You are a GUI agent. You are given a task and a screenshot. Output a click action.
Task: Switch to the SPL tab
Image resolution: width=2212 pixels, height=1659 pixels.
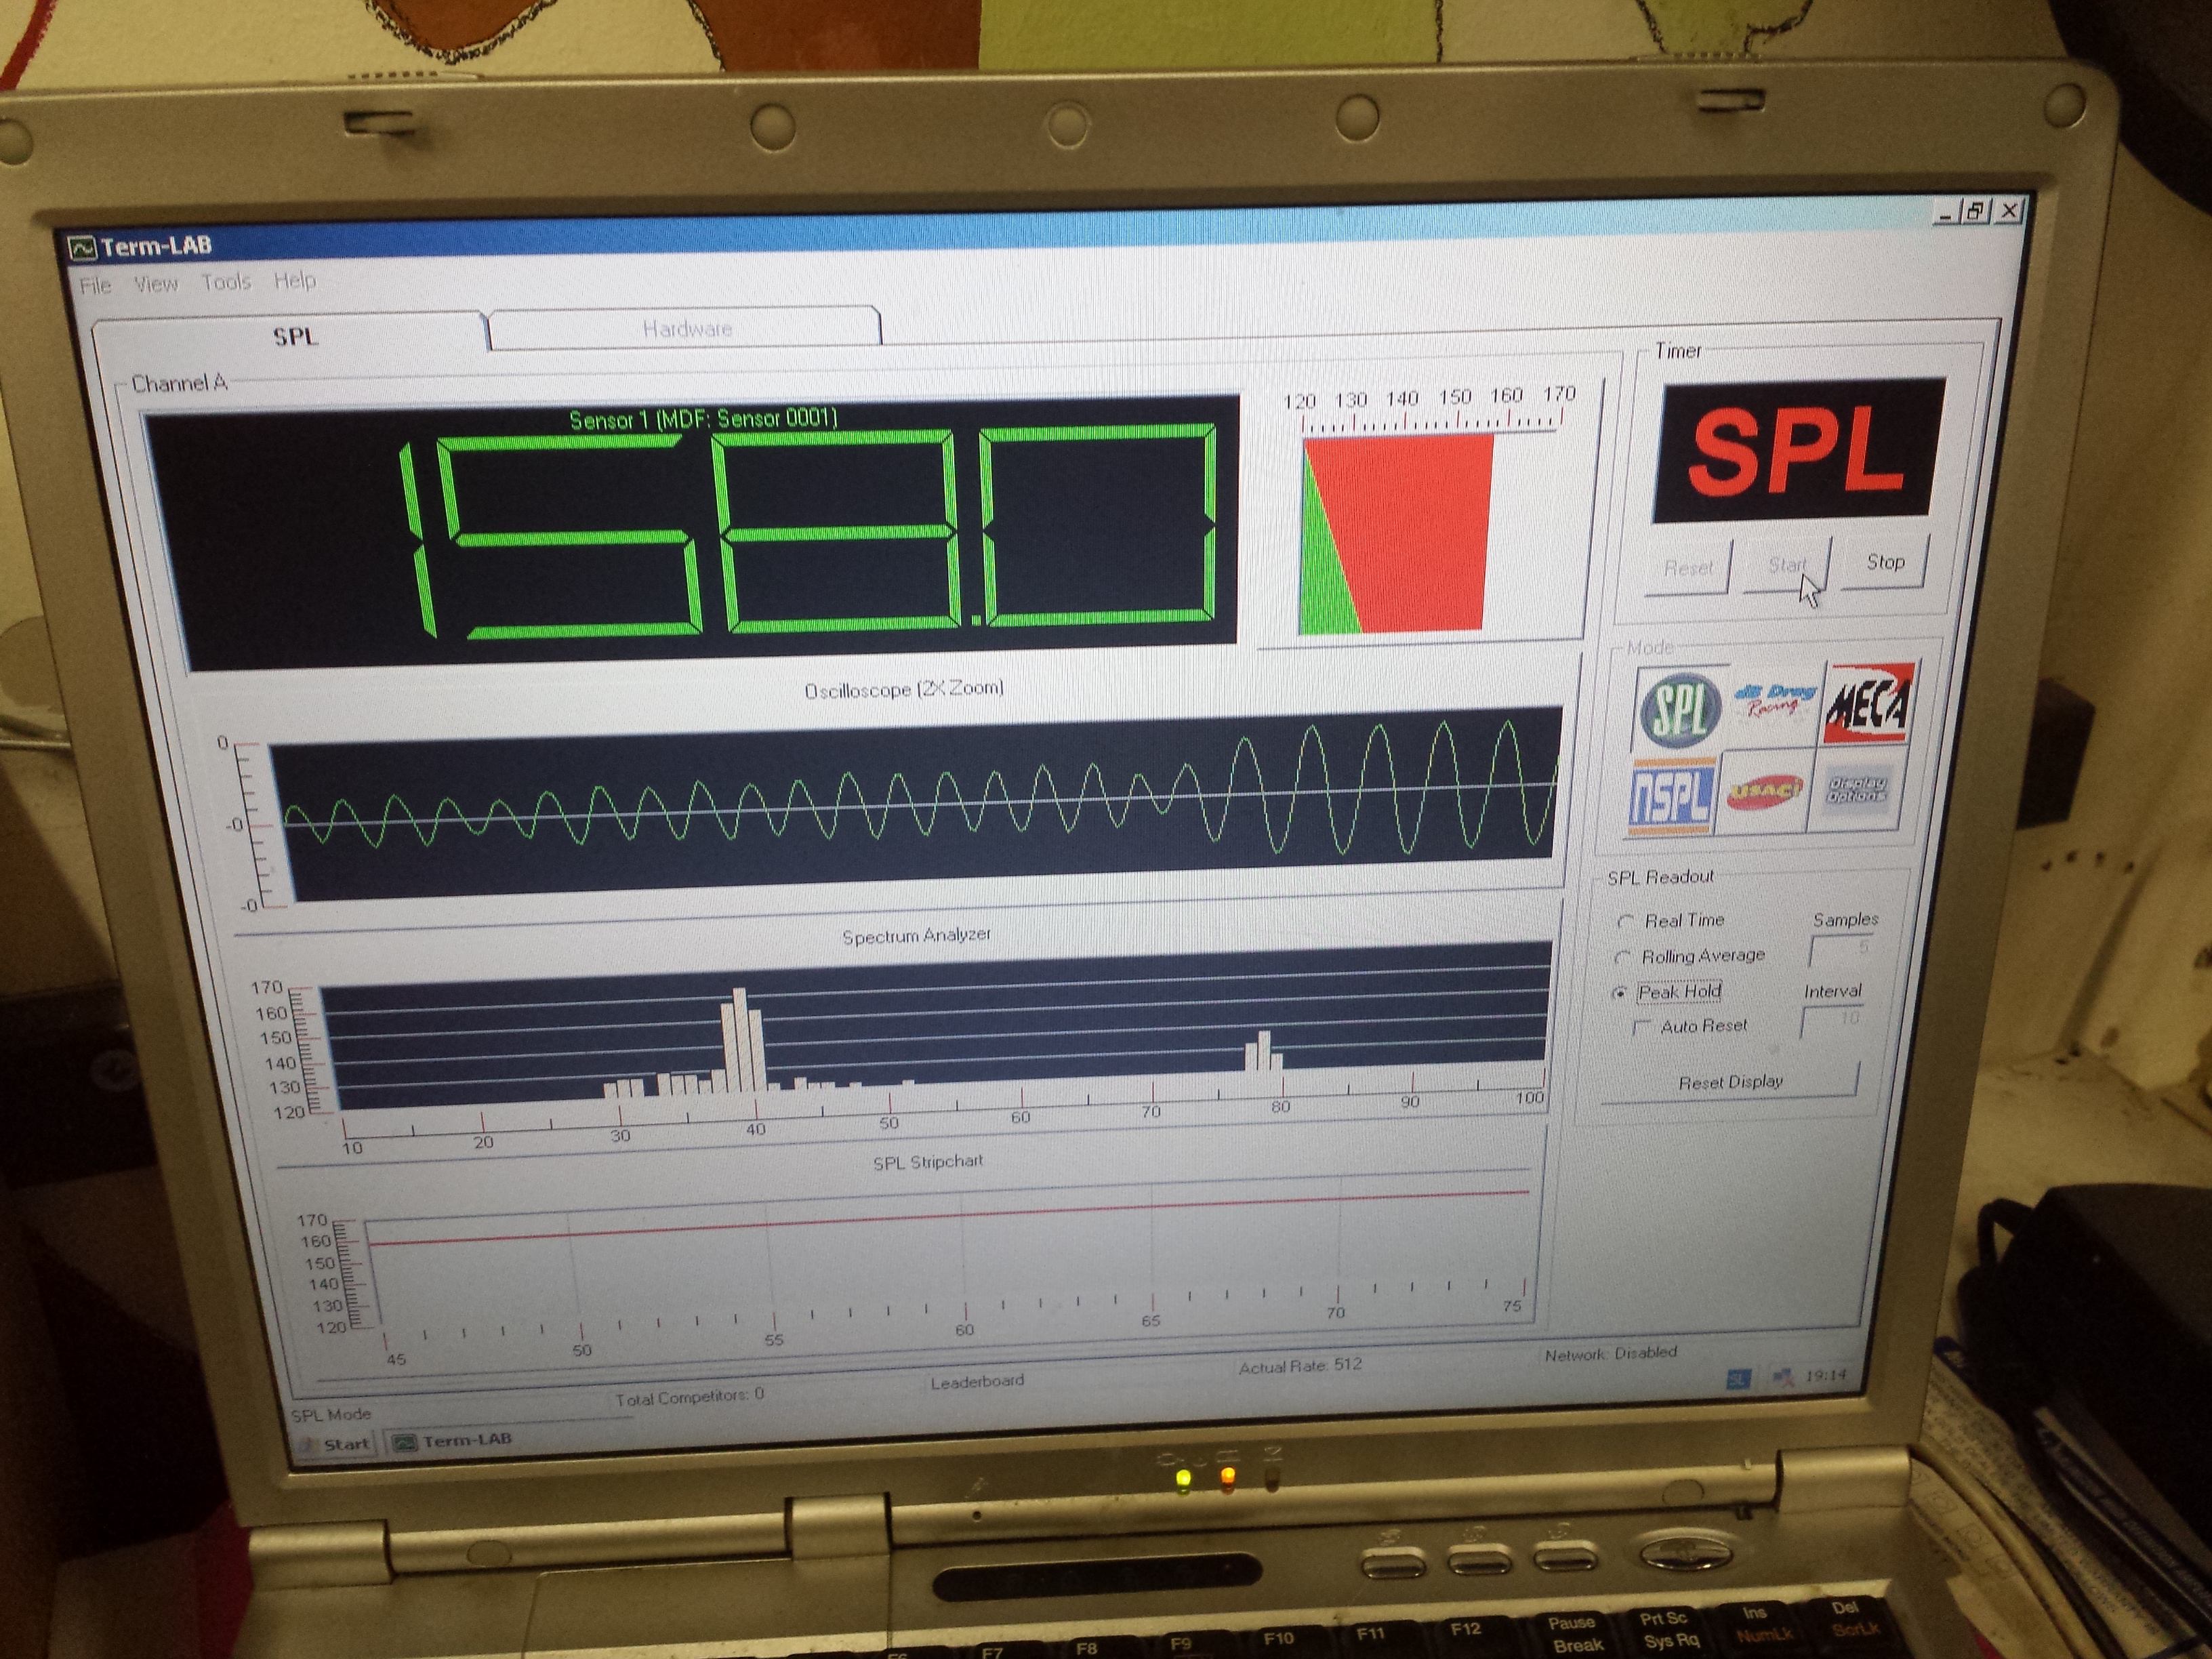pos(290,334)
